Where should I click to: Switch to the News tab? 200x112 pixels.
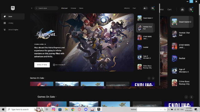point(81,8)
